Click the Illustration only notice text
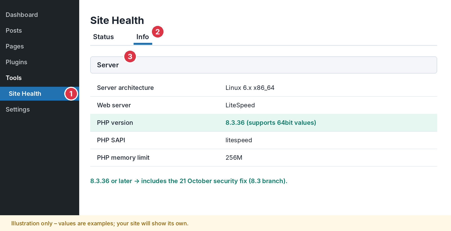 coord(100,223)
